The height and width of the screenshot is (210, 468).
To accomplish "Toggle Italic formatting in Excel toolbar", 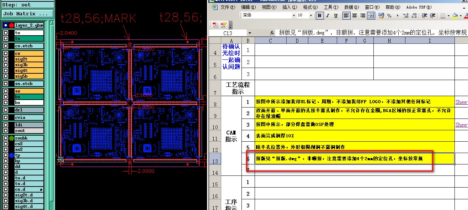I will (x=328, y=15).
